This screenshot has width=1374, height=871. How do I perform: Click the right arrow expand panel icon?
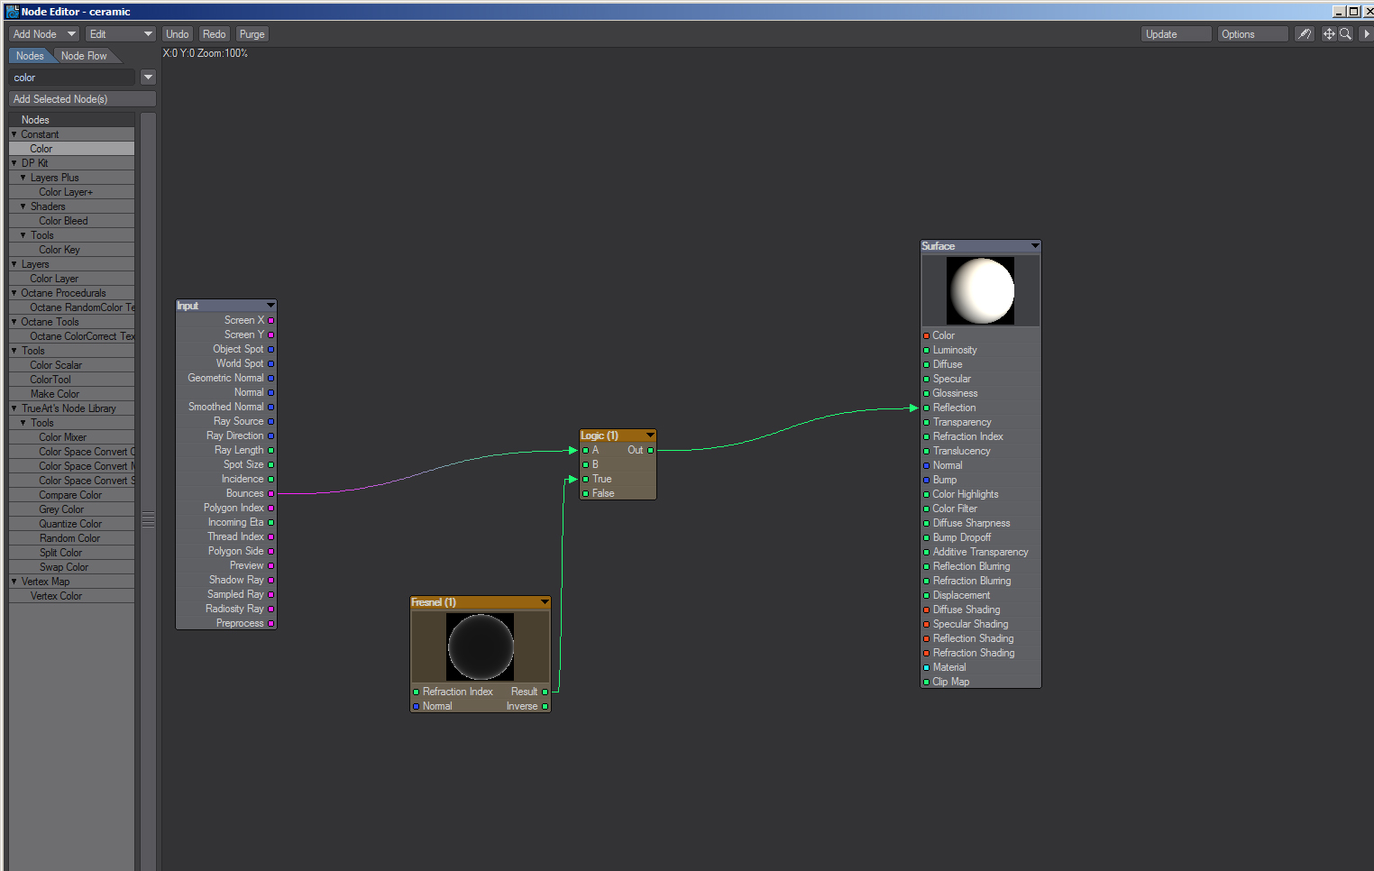pos(1366,34)
